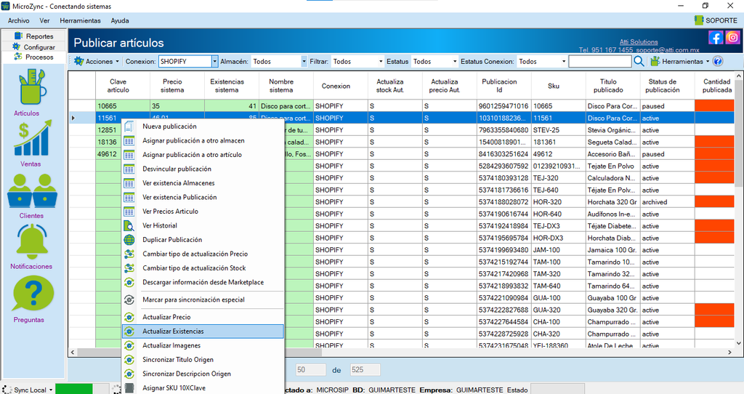
Task: Click the Actualizar Precio sync icon
Action: tap(129, 317)
